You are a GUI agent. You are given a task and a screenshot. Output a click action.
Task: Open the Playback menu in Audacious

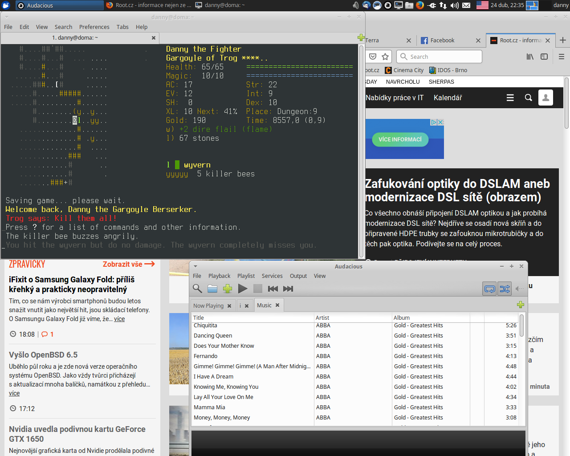click(219, 276)
